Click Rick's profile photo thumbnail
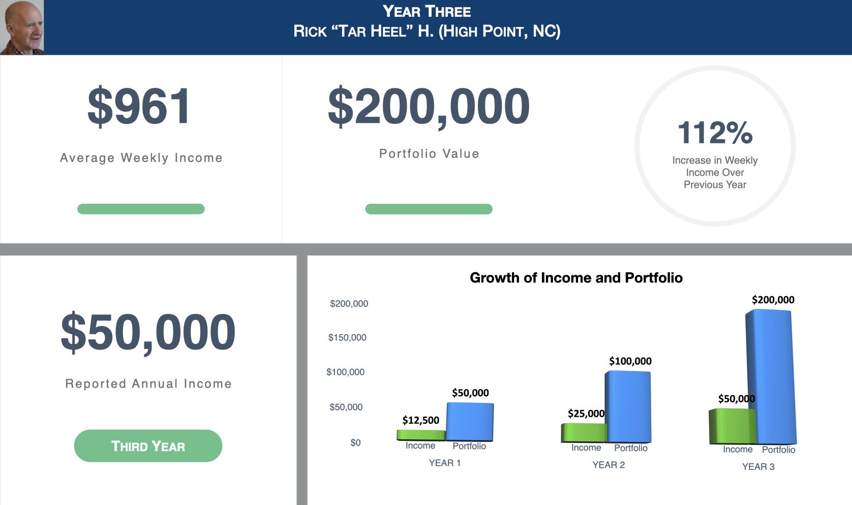This screenshot has width=852, height=505. pyautogui.click(x=22, y=27)
